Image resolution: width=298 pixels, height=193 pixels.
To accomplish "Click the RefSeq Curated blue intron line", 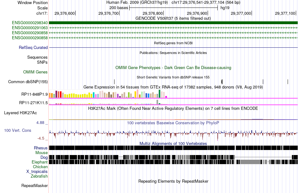I will [173, 47].
